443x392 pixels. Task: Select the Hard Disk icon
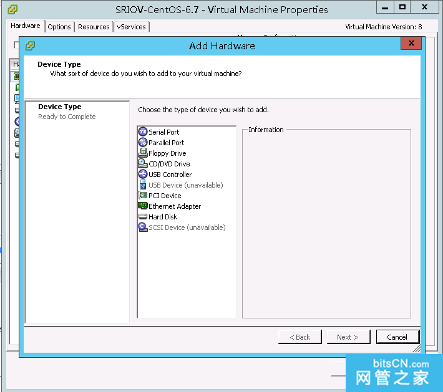coord(143,216)
